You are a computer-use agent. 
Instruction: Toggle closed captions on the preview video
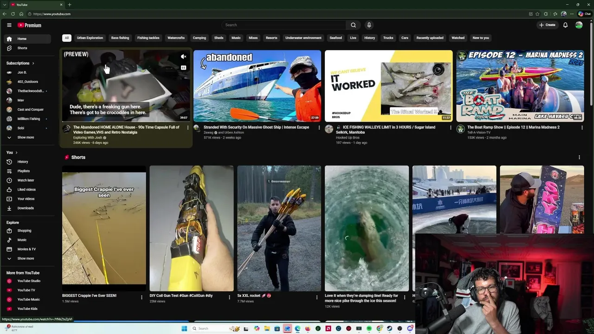pos(183,68)
